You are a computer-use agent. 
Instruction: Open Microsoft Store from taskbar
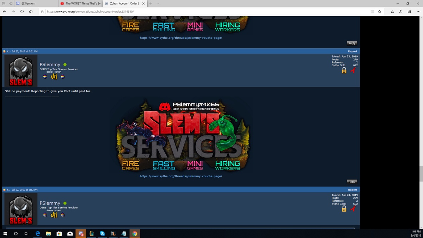tap(59, 233)
